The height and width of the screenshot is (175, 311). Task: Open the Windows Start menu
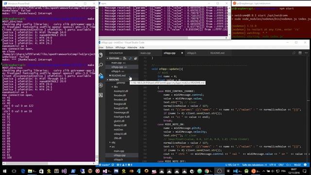coord(4,171)
